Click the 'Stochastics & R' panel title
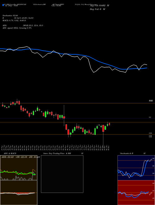 pyautogui.click(x=127, y=153)
